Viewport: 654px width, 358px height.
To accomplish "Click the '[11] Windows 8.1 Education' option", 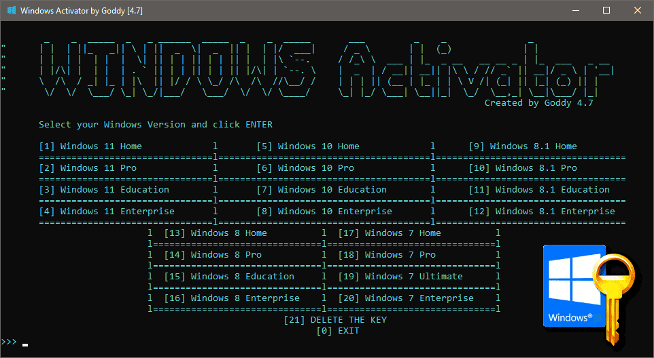I will click(x=539, y=190).
